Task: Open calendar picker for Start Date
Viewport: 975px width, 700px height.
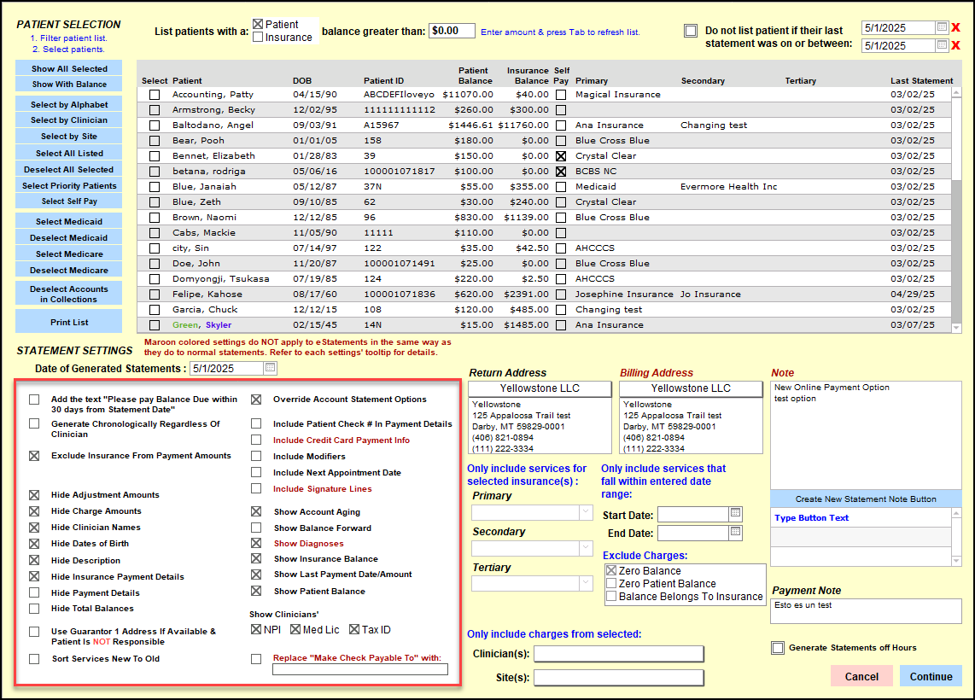Action: point(735,513)
